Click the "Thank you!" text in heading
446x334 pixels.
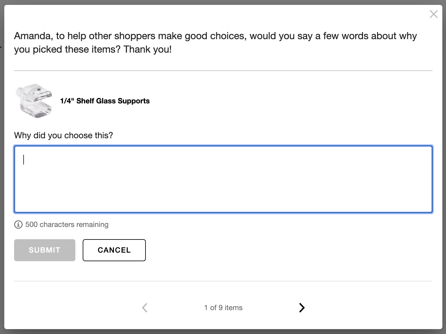click(x=148, y=50)
